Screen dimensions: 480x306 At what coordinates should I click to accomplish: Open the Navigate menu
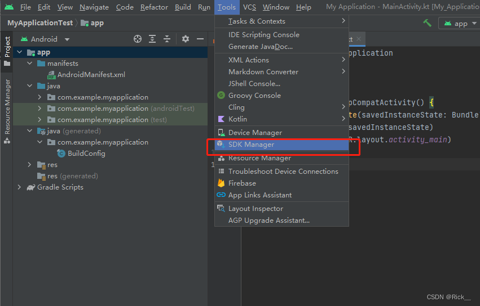[x=94, y=7]
